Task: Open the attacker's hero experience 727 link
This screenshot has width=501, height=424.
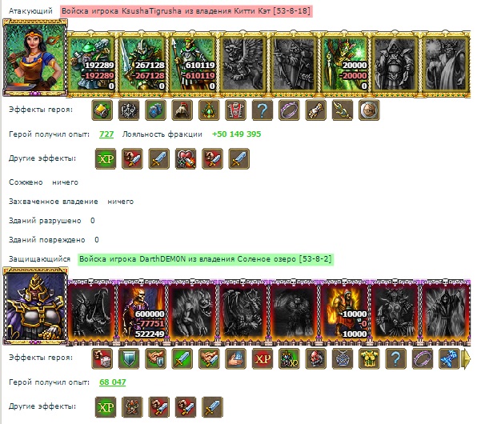Action: click(106, 134)
